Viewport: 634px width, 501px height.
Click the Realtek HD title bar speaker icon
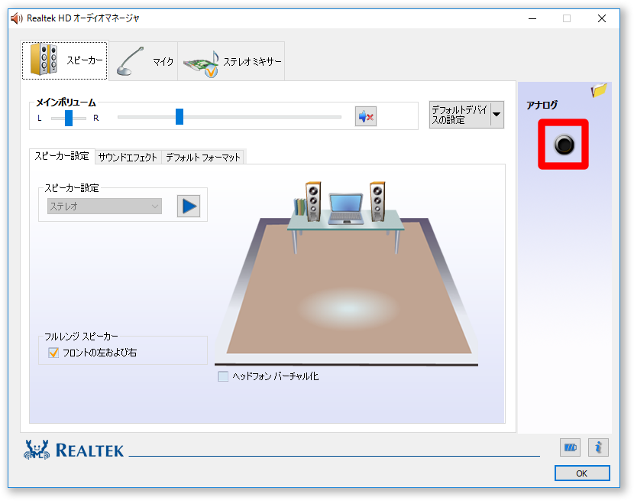17,18
